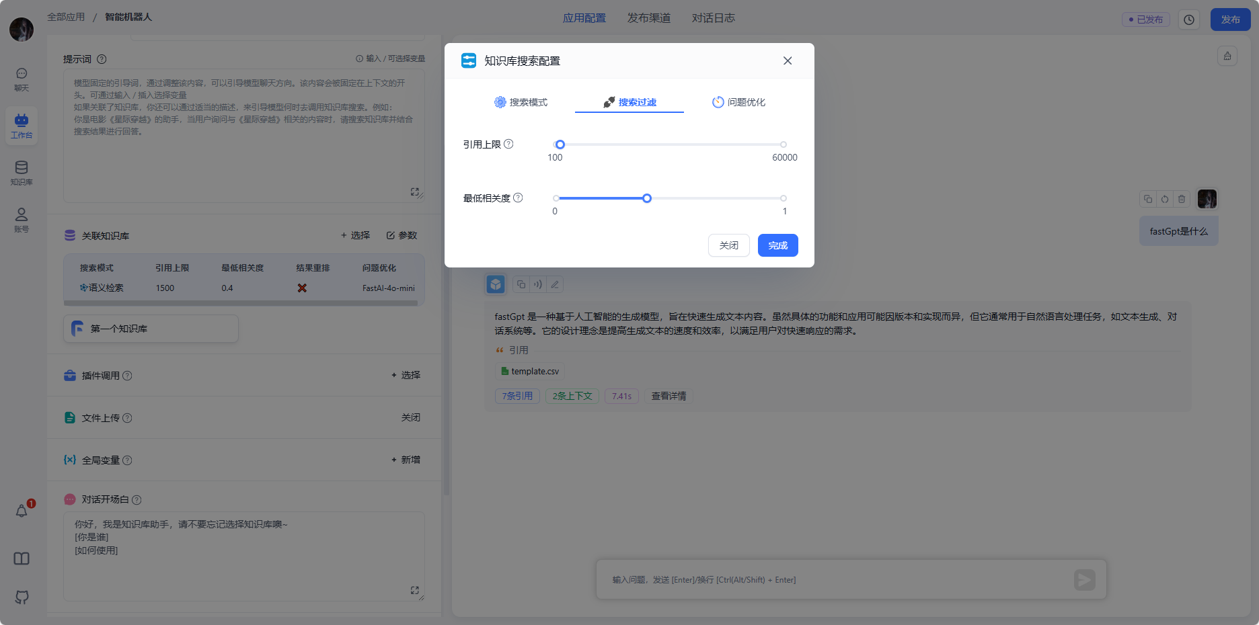This screenshot has height=625, width=1259.
Task: Open template.csv citation file
Action: (530, 371)
